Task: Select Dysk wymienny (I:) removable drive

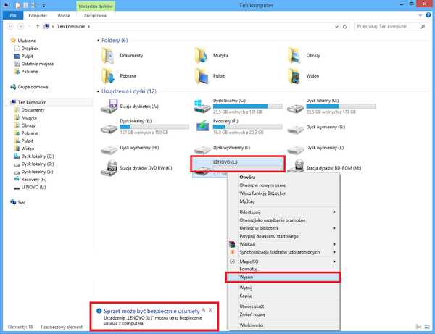Action: (222, 148)
